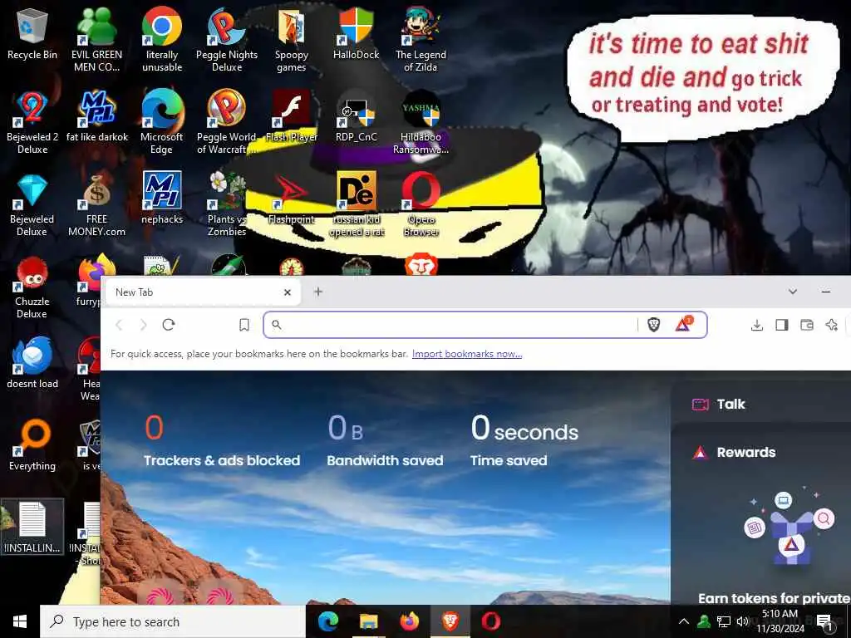
Task: Reload the page in Brave
Action: (168, 325)
